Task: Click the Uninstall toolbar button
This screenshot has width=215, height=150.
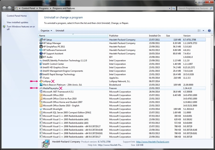Action: tap(60, 31)
